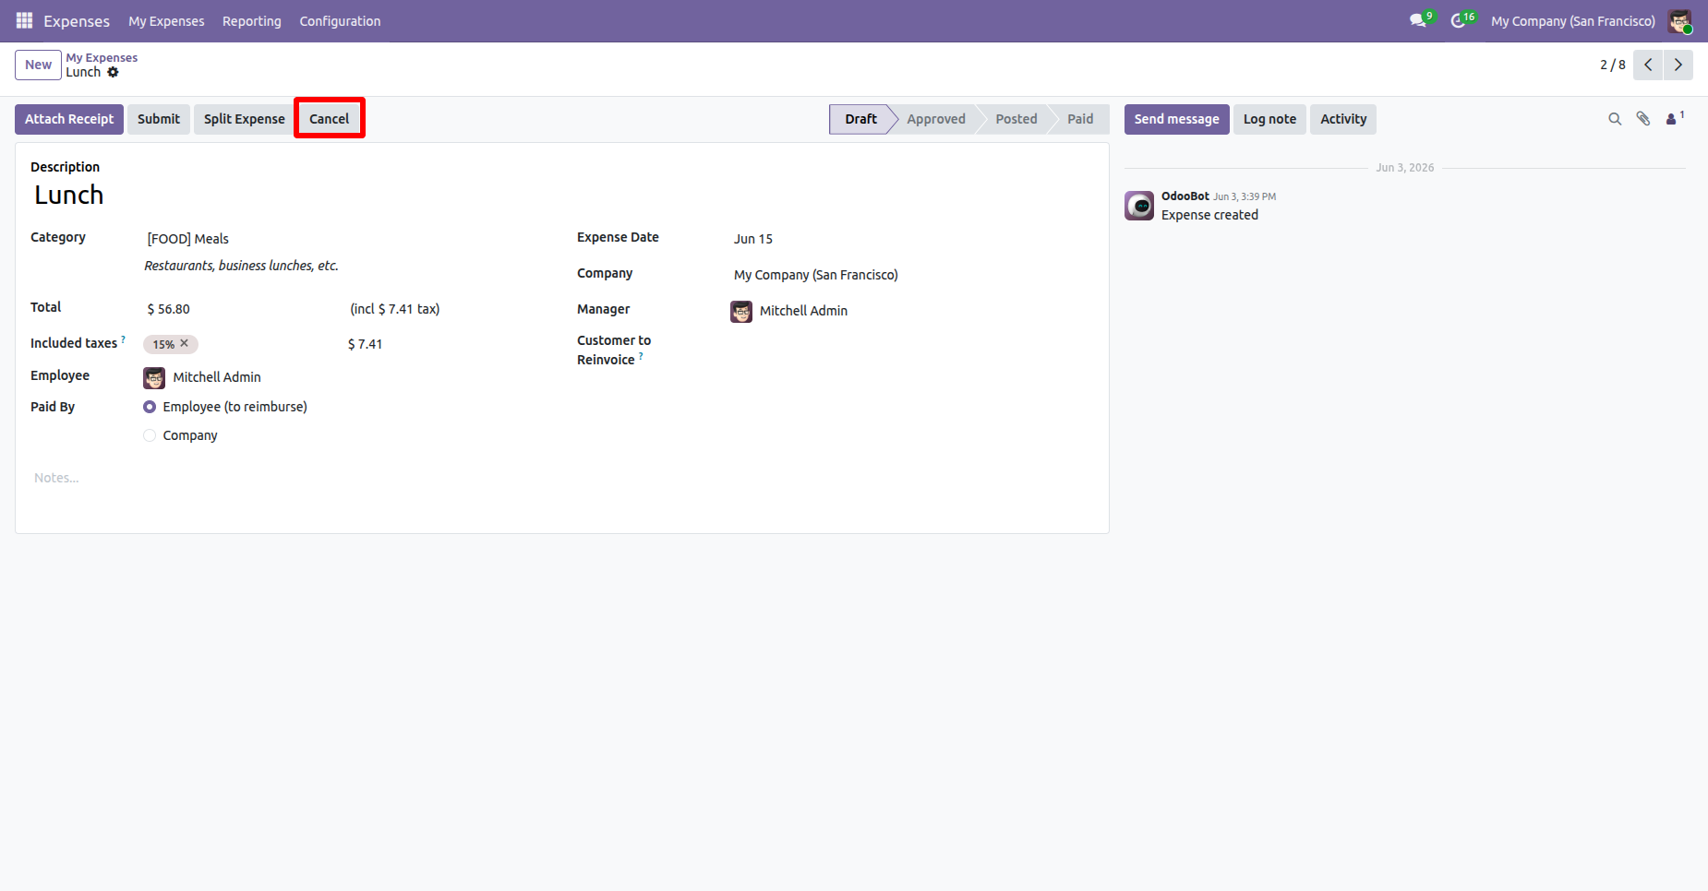Go to previous record arrow
Screen dimensions: 1708x891
pyautogui.click(x=1648, y=65)
